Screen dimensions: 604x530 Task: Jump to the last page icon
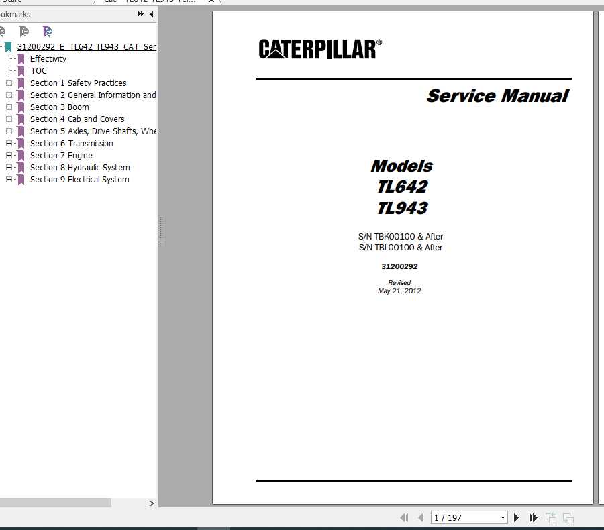(x=533, y=517)
